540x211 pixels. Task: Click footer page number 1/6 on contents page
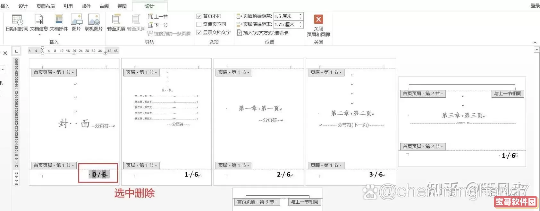coord(192,174)
